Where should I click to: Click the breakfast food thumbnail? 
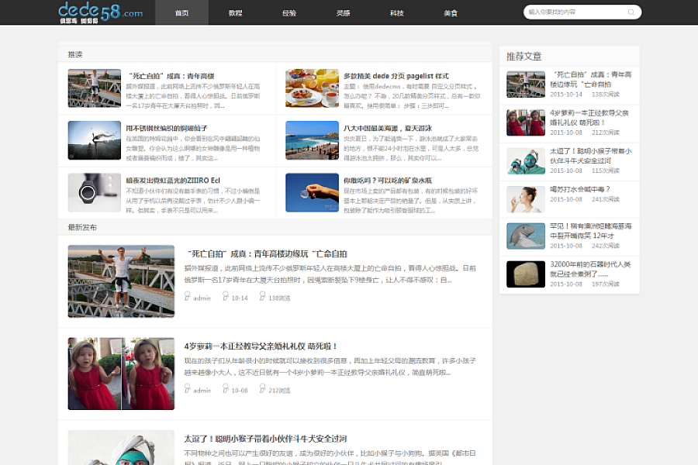pos(312,88)
